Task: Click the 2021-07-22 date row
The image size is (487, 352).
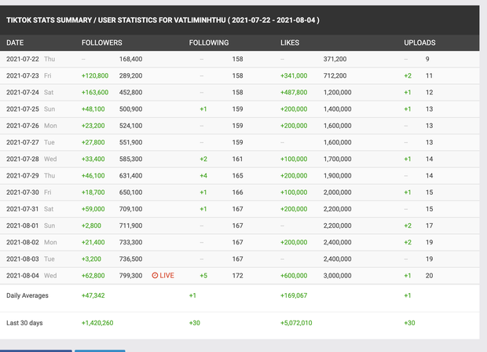Action: point(240,59)
